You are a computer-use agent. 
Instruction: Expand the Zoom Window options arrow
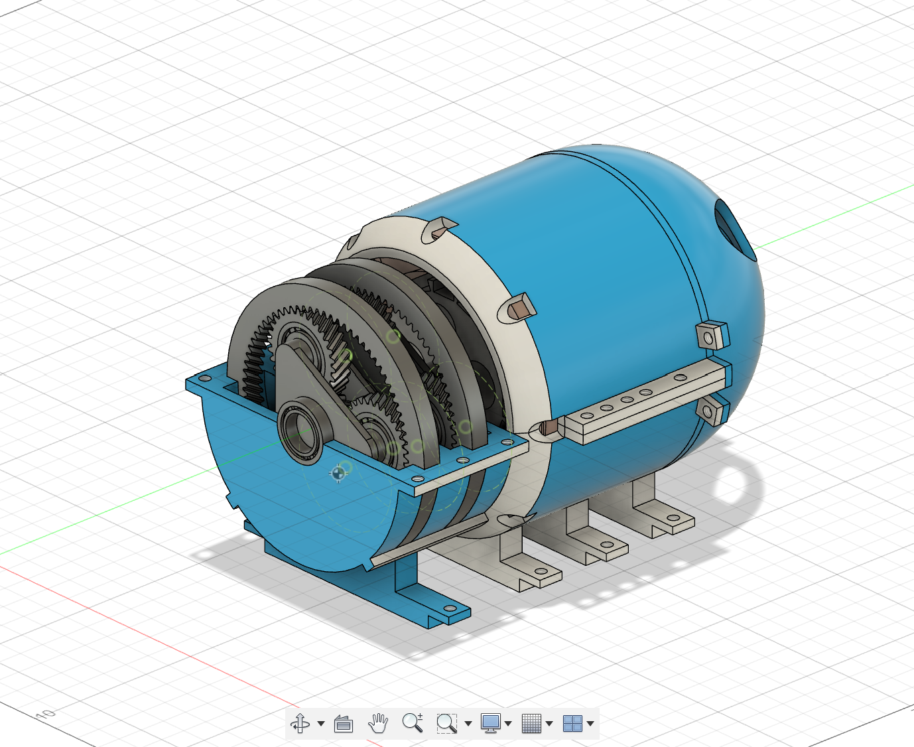pyautogui.click(x=468, y=724)
